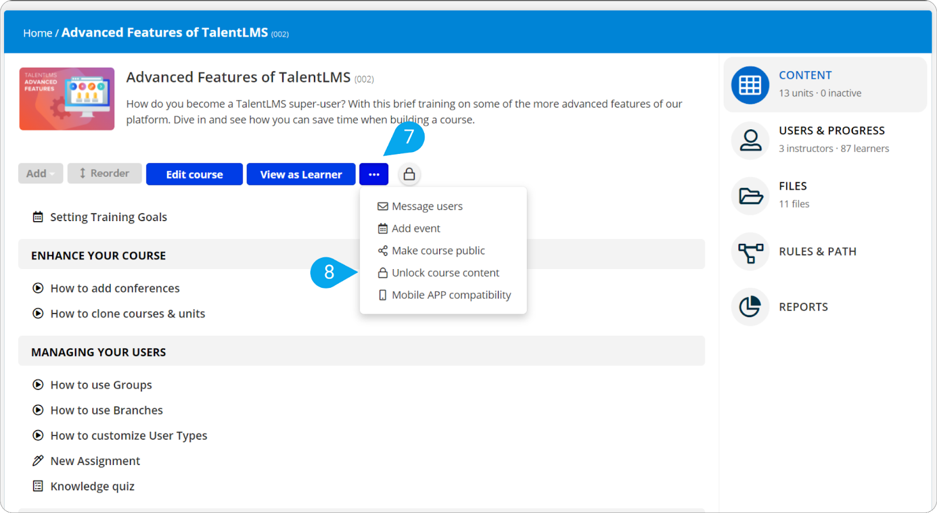Screen dimensions: 937x513
Task: Click Advanced Features of TalentLMS breadcrumb title
Action: 165,33
